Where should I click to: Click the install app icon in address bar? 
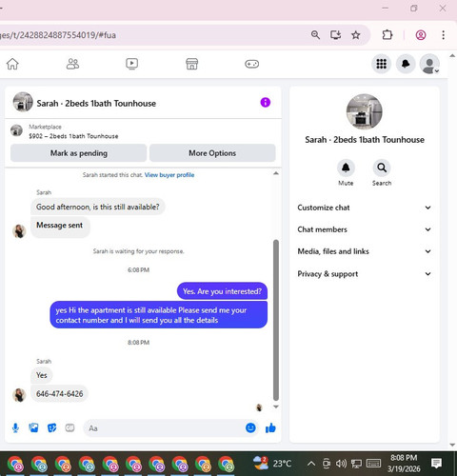(335, 34)
